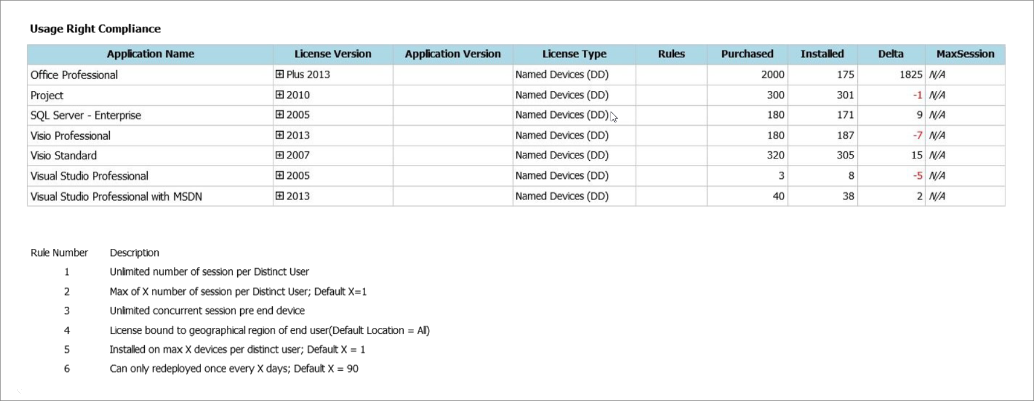The image size is (1034, 401).
Task: Click installed value 175 for Office Professional
Action: point(845,74)
